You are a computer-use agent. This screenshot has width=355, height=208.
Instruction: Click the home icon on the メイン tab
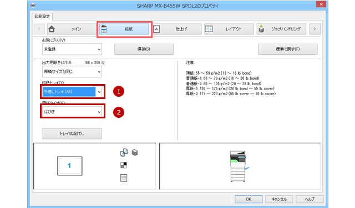(x=52, y=29)
